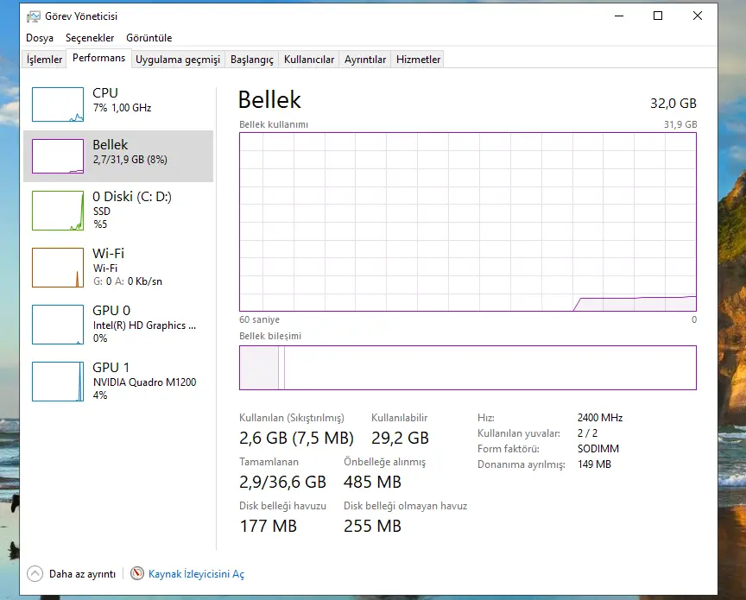The image size is (746, 600).
Task: Click the Görev Yöneticisi title bar icon
Action: [x=34, y=16]
